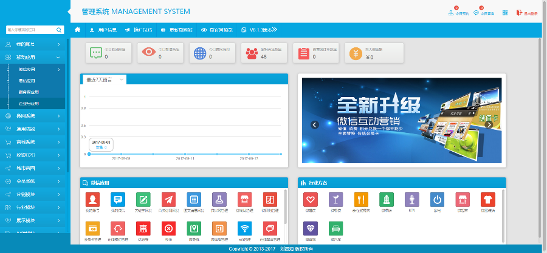This screenshot has width=547, height=253.
Task: Click the followers total card showing 48
Action: (x=264, y=53)
